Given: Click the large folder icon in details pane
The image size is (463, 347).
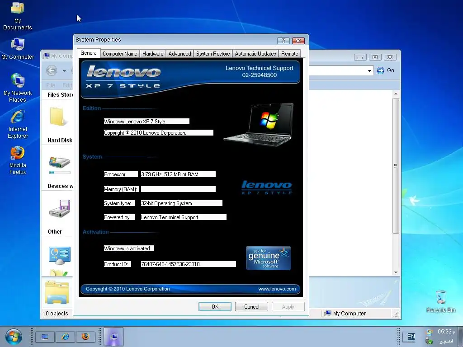Looking at the screenshot, I should (x=57, y=292).
